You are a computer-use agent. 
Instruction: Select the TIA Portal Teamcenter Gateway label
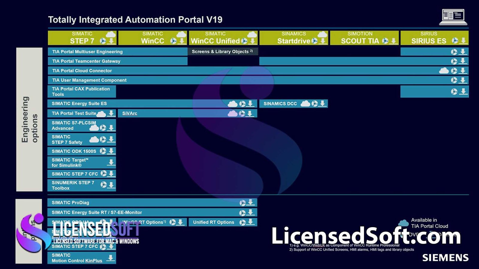click(x=86, y=61)
